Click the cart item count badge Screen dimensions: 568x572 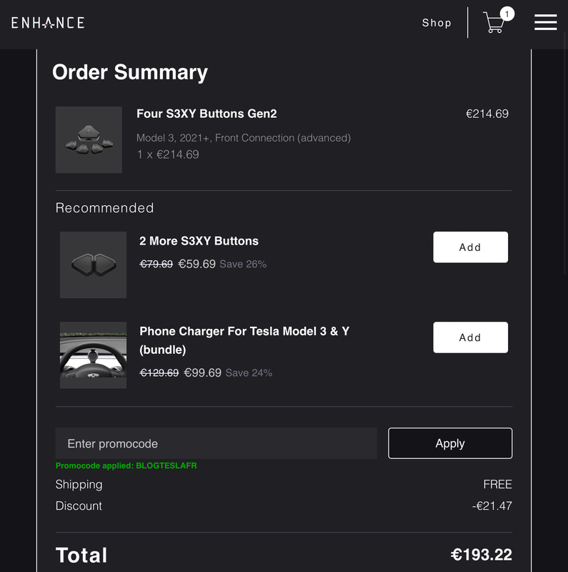507,14
